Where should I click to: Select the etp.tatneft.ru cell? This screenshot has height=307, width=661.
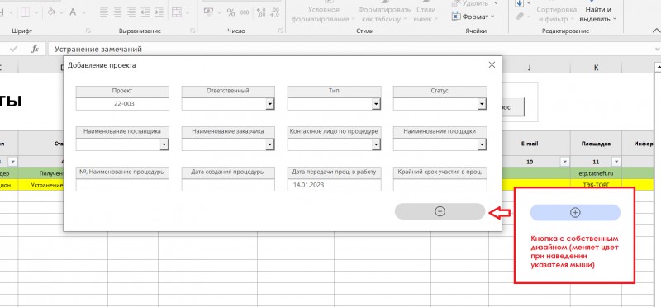tap(596, 172)
